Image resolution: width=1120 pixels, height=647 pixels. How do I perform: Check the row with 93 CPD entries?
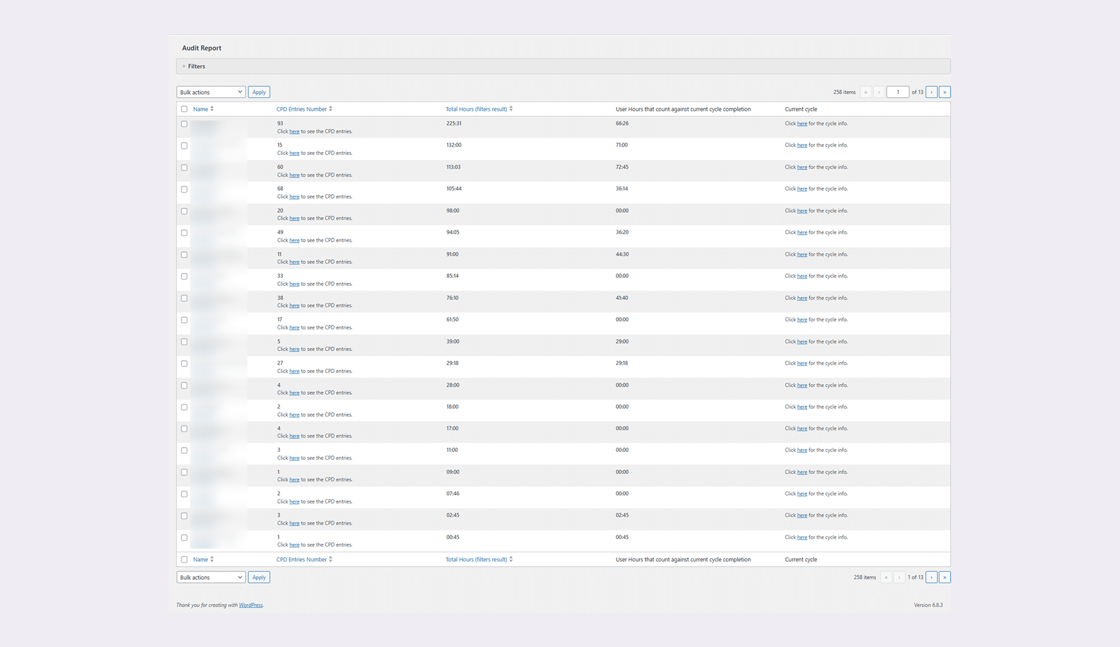tap(184, 124)
